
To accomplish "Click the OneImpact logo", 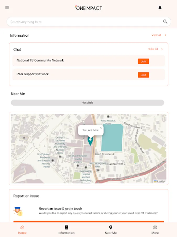I will [89, 8].
